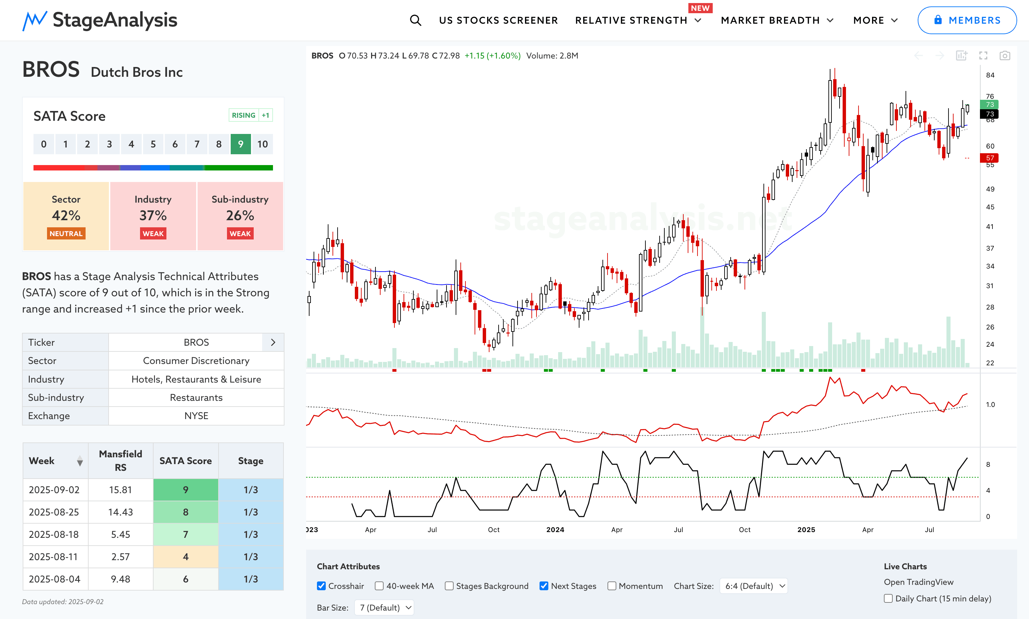This screenshot has width=1029, height=619.
Task: Click SATA score box 10
Action: 262,144
